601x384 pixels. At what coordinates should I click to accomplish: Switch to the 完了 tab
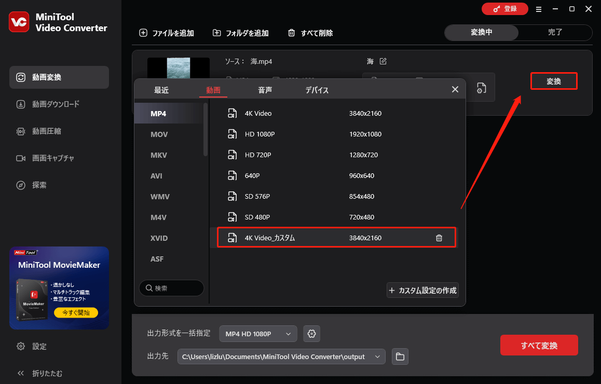pos(555,33)
